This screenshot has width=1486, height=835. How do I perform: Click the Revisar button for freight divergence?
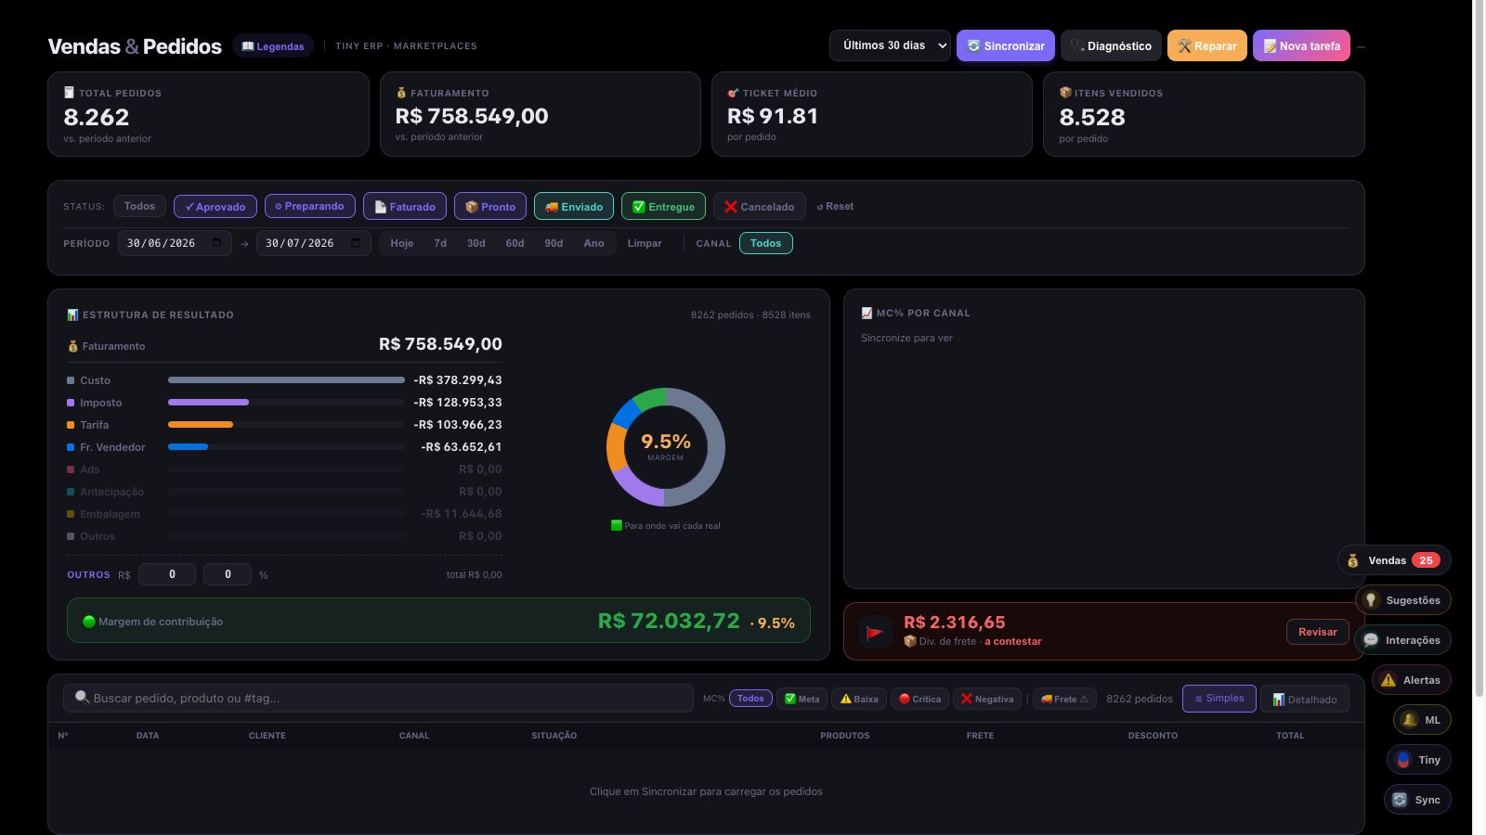[x=1317, y=632]
